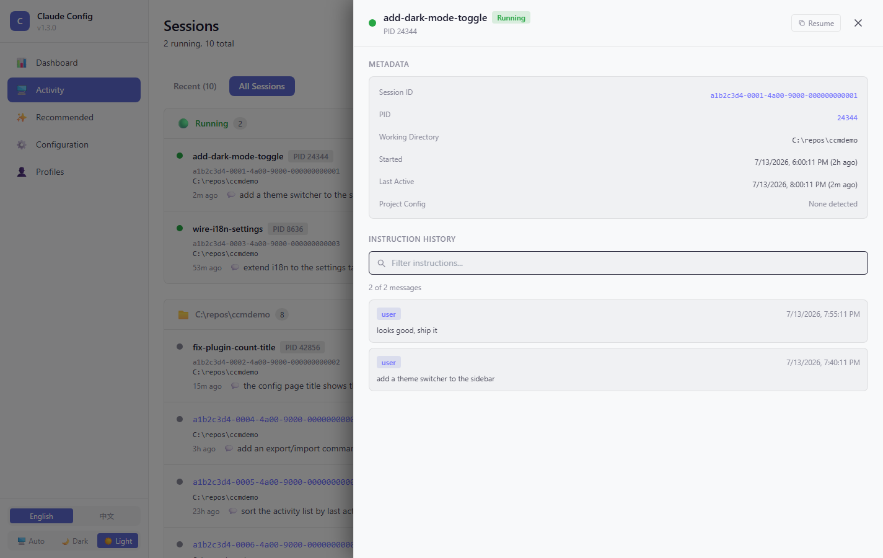
Task: Close the session detail panel
Action: pyautogui.click(x=858, y=23)
